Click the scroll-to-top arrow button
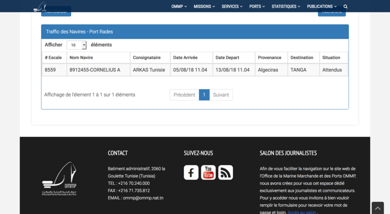The image size is (390, 214). [378, 208]
